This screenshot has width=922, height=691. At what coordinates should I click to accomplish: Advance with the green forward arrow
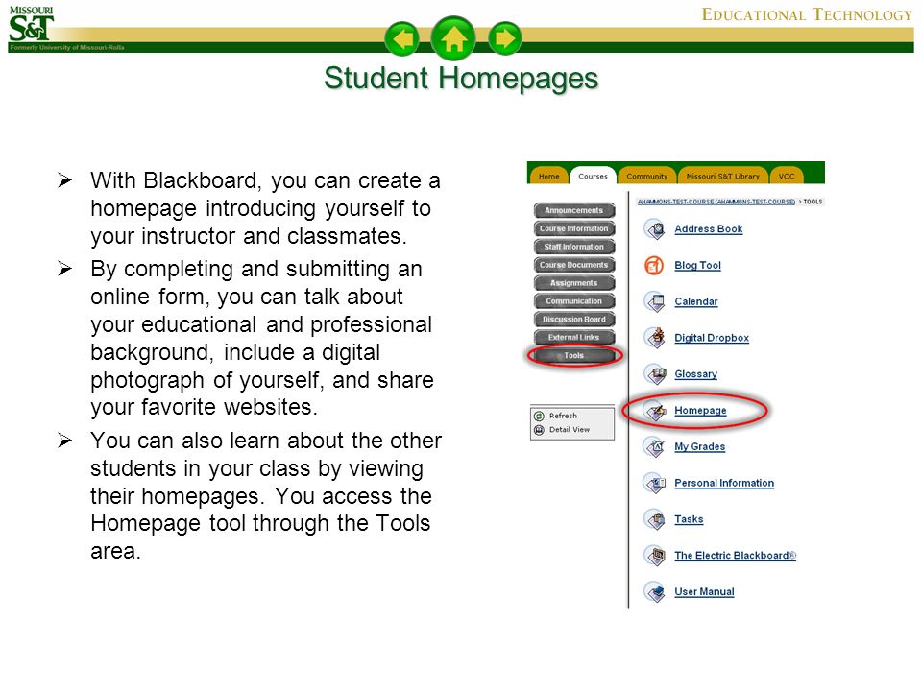pos(504,38)
